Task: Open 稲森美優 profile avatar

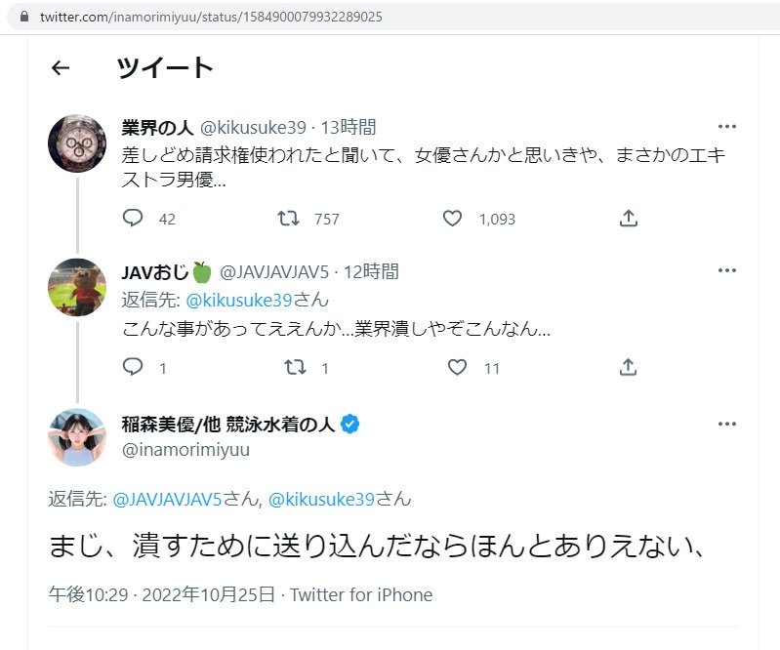Action: [76, 437]
